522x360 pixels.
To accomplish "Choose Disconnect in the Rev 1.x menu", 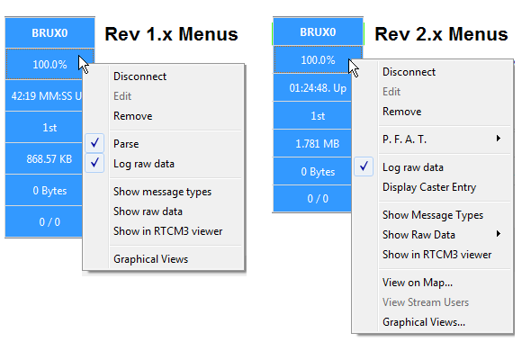I will coord(139,76).
